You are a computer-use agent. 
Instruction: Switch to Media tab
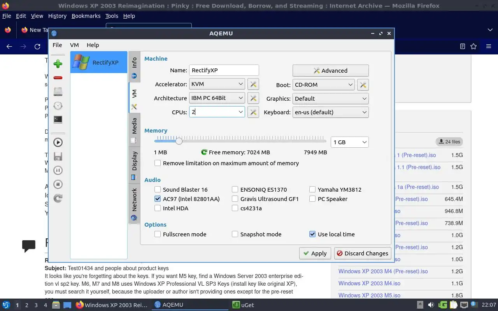(134, 130)
